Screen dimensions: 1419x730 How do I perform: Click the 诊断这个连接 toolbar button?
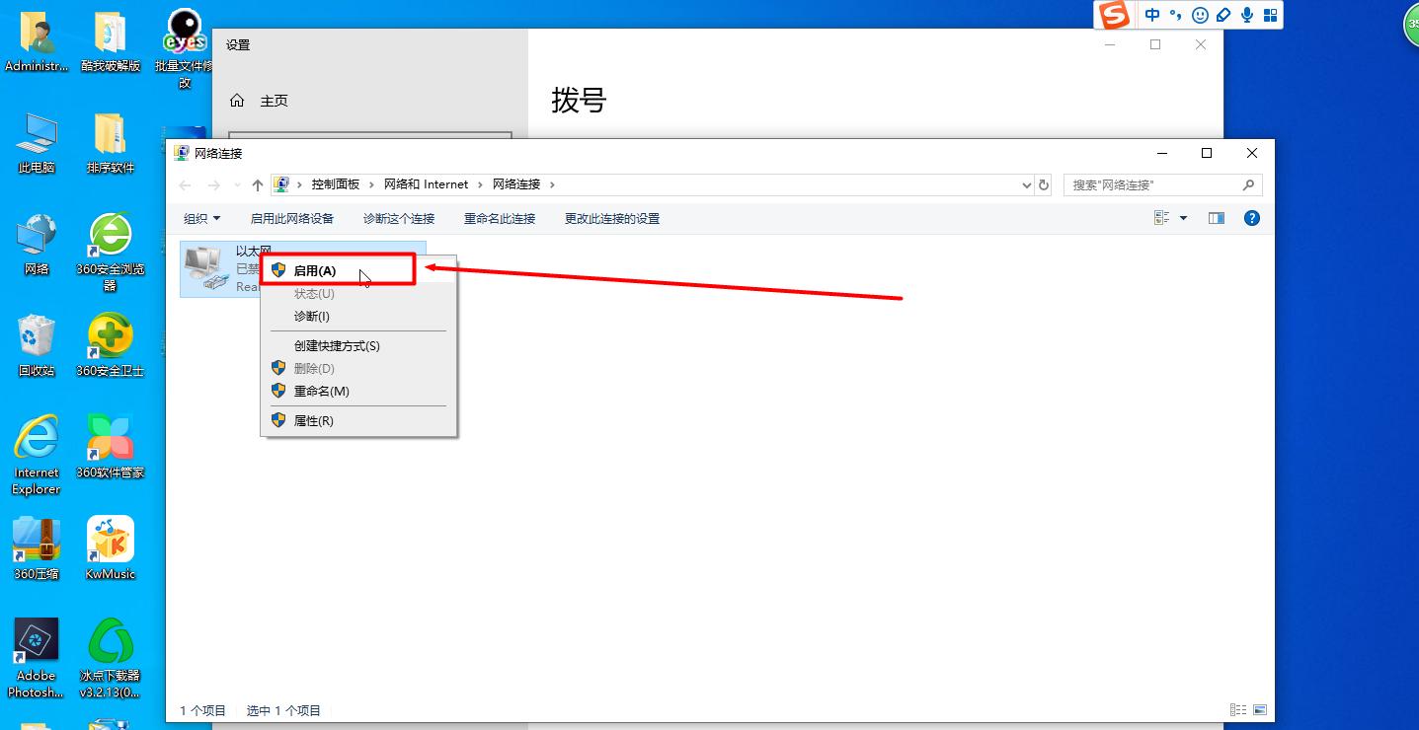coord(398,217)
